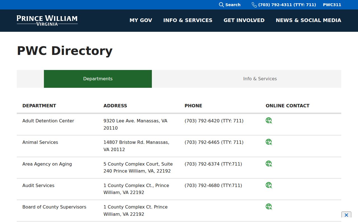The width and height of the screenshot is (358, 223).
Task: Open Area Agency on Aging online contact icon
Action: 269,164
